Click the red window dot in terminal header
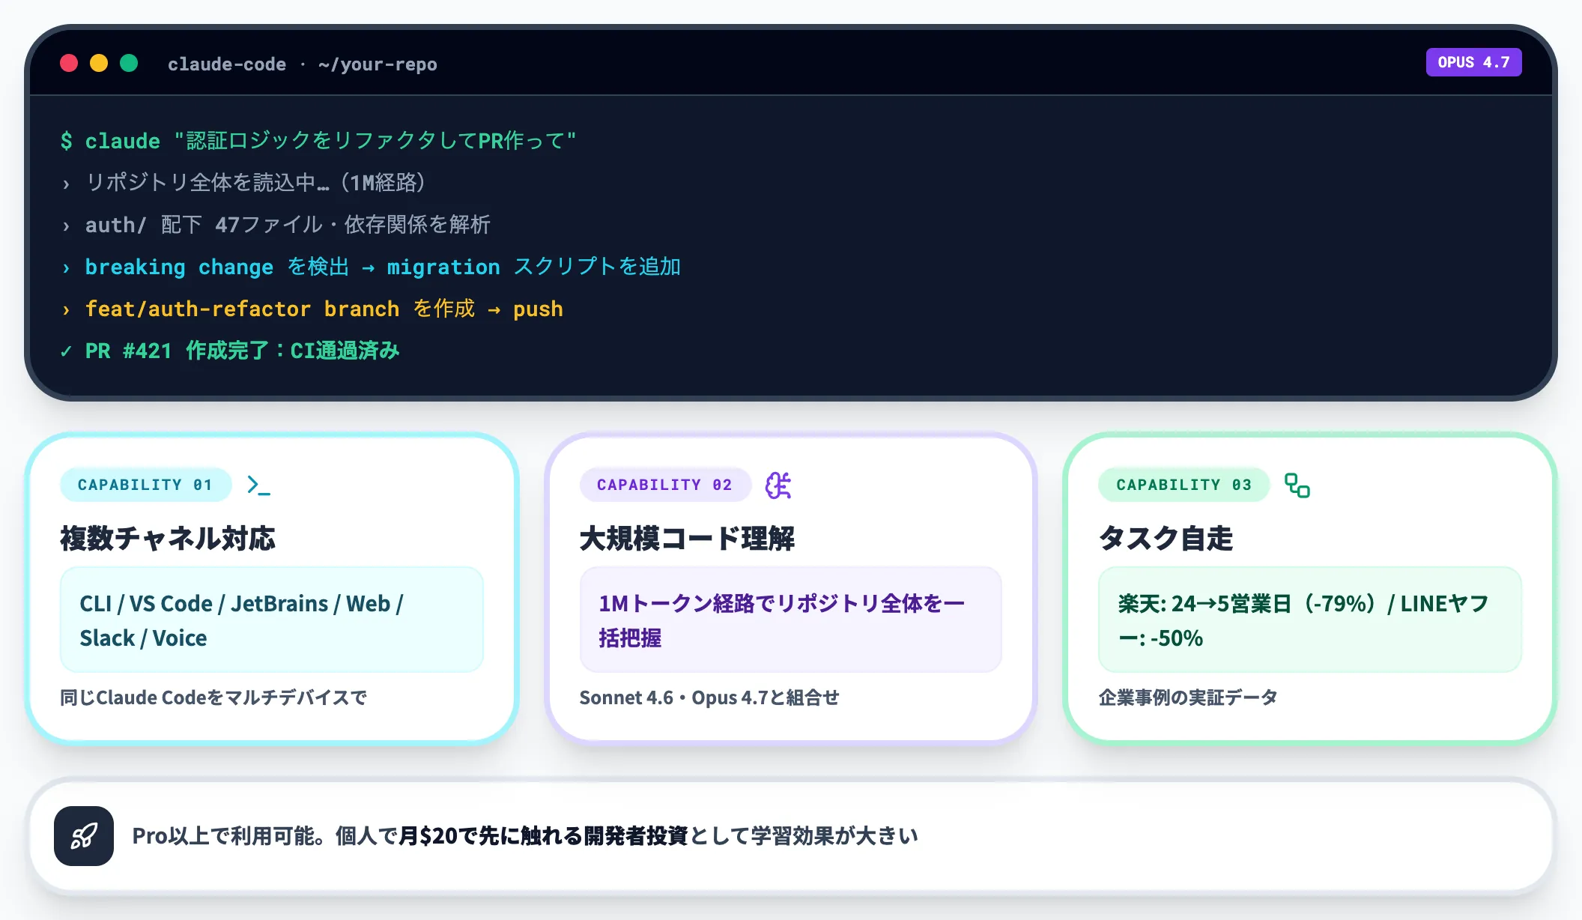Viewport: 1582px width, 920px height. tap(69, 63)
